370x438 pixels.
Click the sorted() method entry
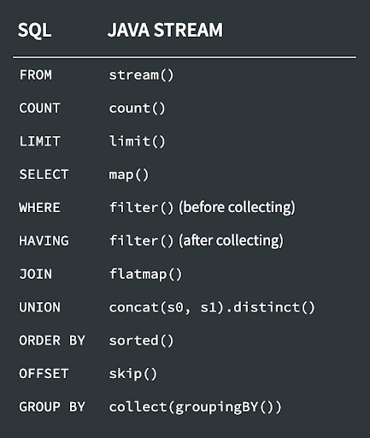(x=141, y=340)
